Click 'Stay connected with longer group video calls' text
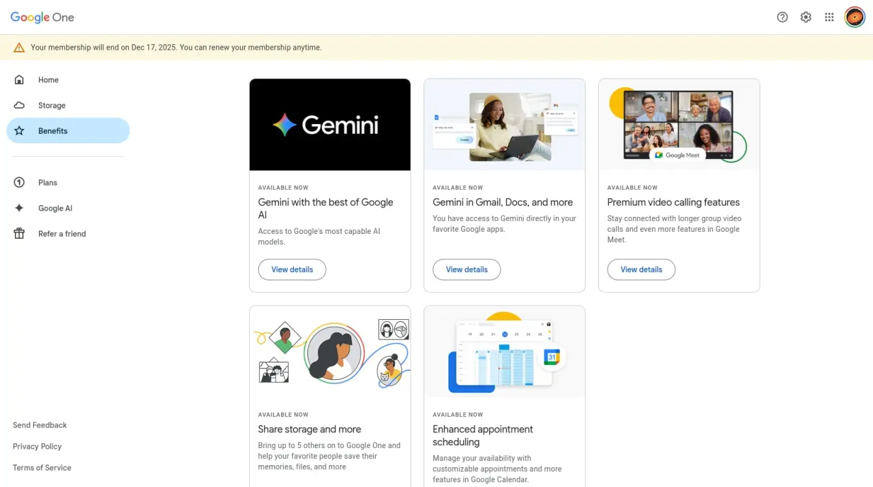Viewport: 873px width, 487px height. point(675,229)
